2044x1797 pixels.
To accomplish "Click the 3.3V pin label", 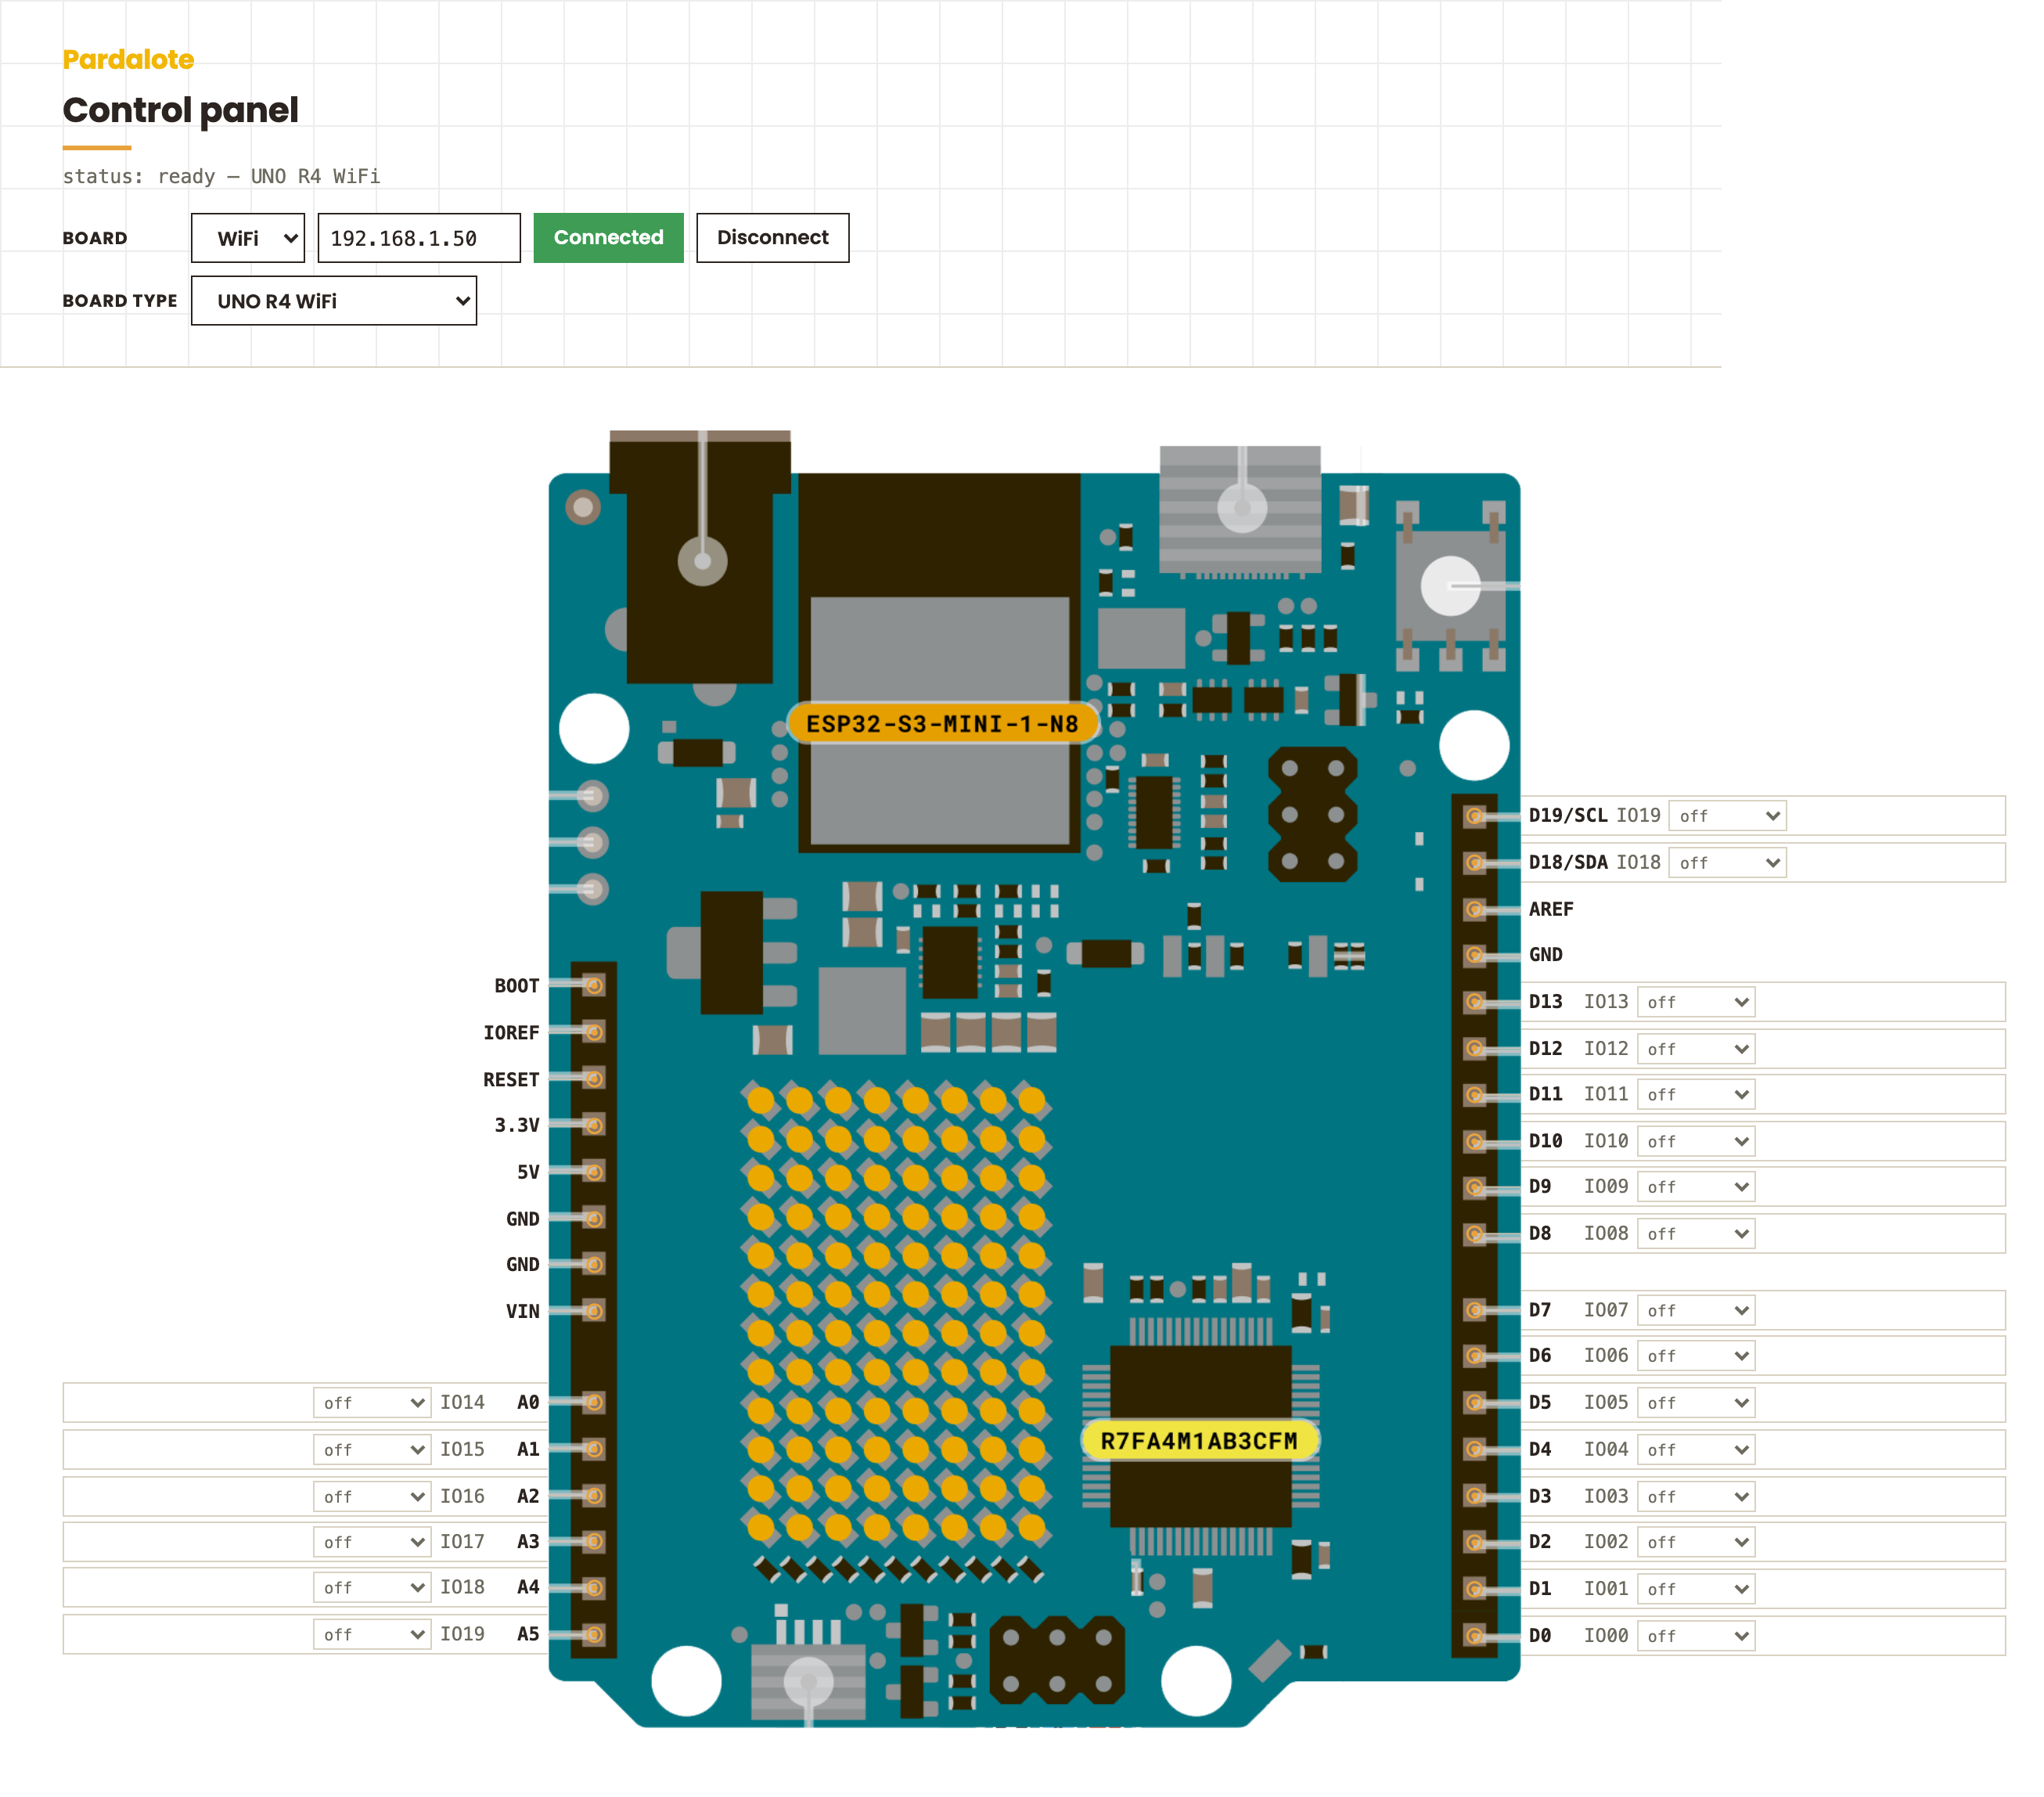I will point(517,1125).
